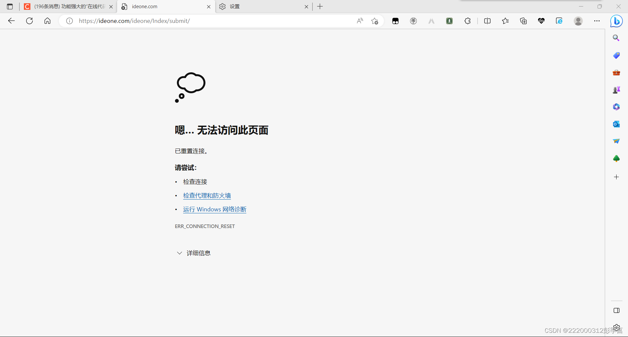Open sidebar Games chess icon
628x337 pixels.
click(616, 90)
